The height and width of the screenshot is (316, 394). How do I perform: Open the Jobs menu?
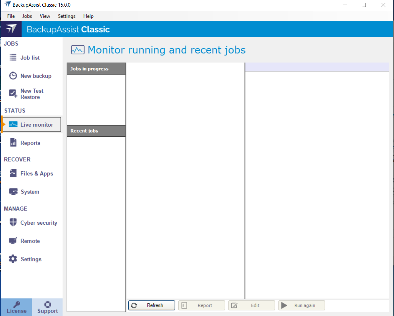click(27, 16)
